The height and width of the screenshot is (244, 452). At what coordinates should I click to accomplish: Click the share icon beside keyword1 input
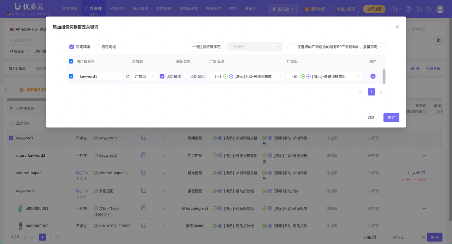[x=128, y=76]
